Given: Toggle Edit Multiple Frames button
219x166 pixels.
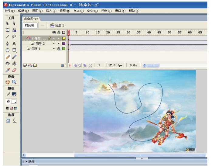Looking at the screenshot, I should (85, 65).
